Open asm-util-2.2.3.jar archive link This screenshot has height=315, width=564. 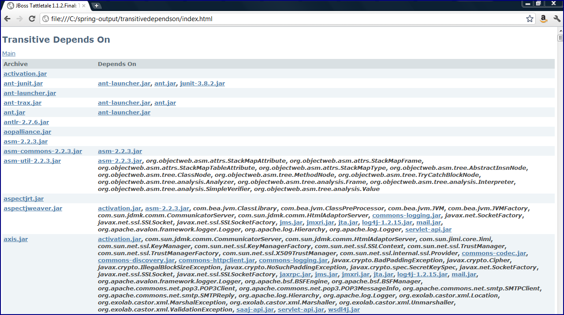click(x=32, y=161)
